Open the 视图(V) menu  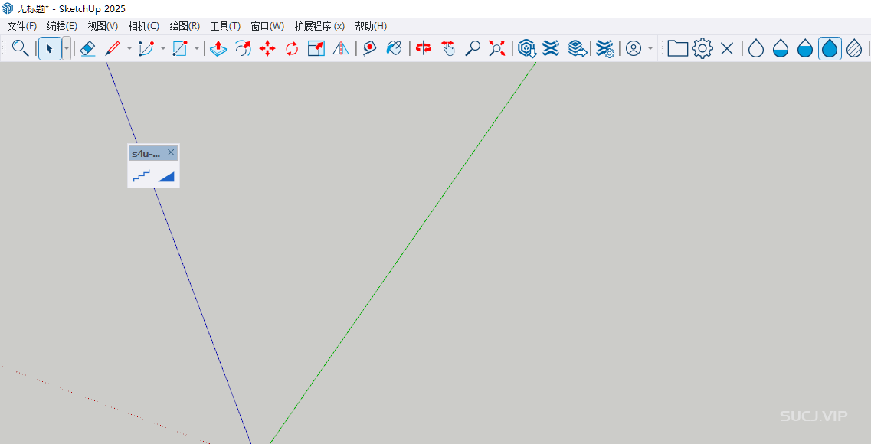click(103, 26)
